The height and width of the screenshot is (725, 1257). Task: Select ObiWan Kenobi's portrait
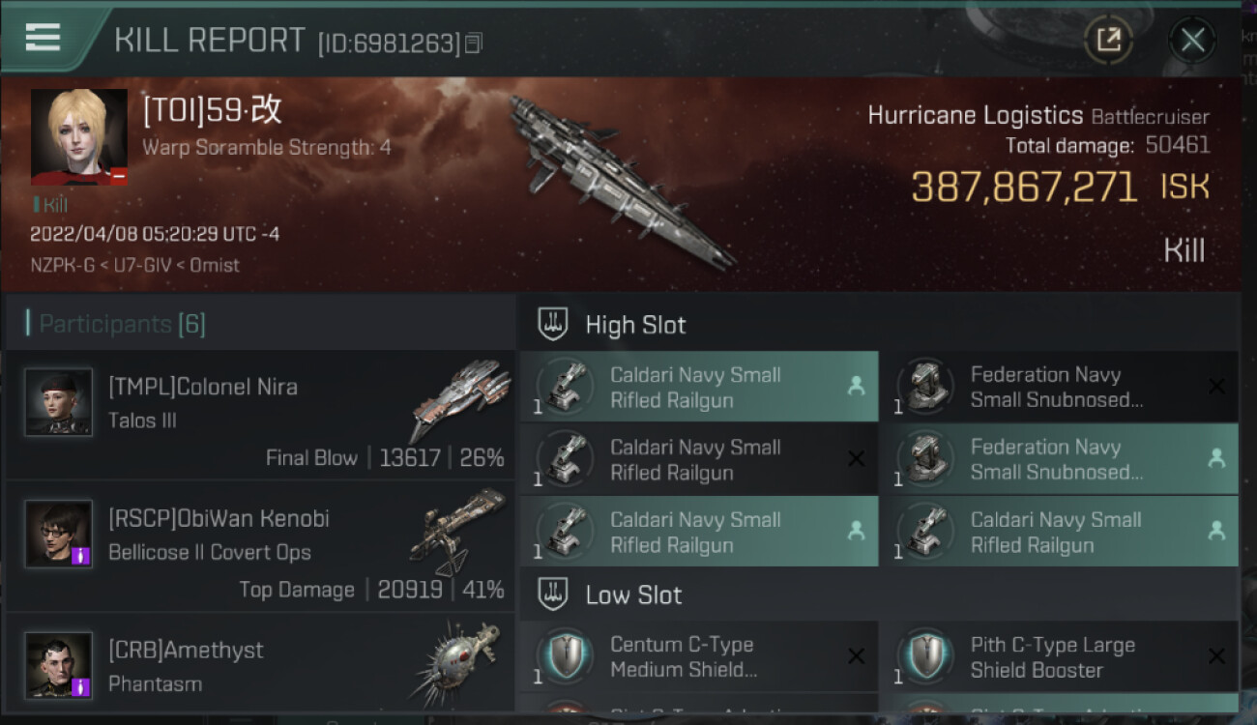(59, 534)
